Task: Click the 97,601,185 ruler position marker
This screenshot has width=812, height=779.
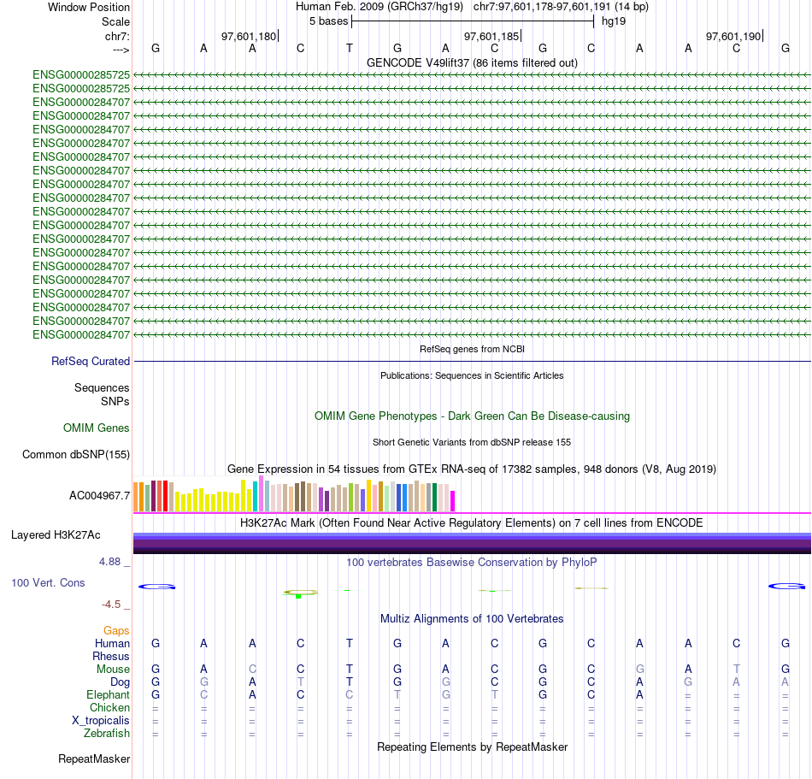Action: (491, 36)
